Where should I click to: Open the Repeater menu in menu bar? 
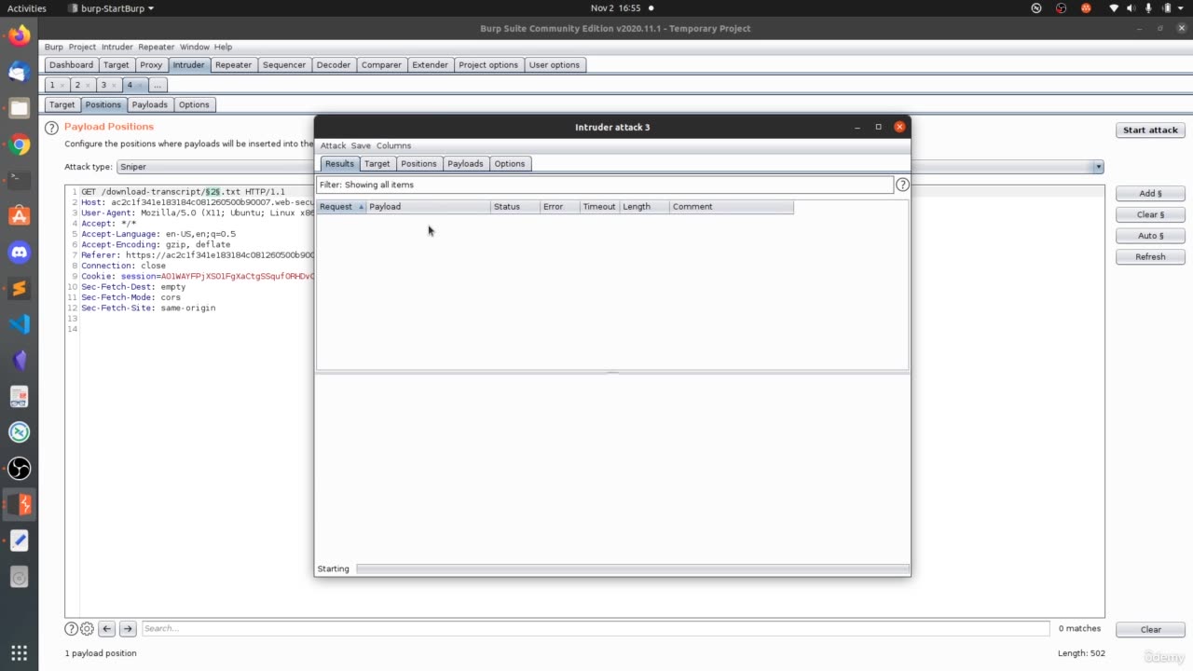(x=157, y=47)
